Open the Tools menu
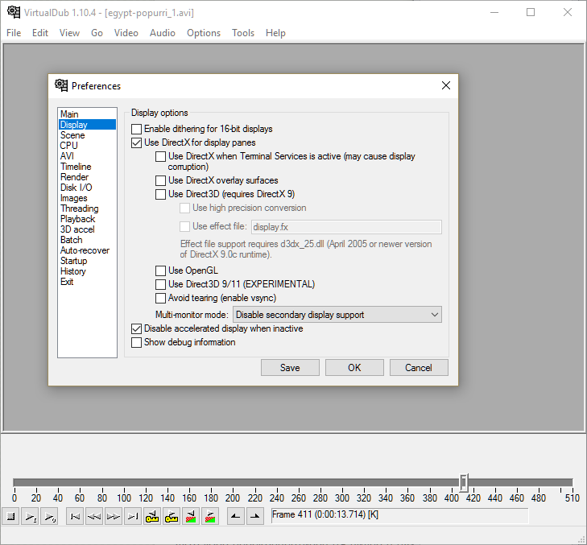The image size is (587, 545). 243,33
